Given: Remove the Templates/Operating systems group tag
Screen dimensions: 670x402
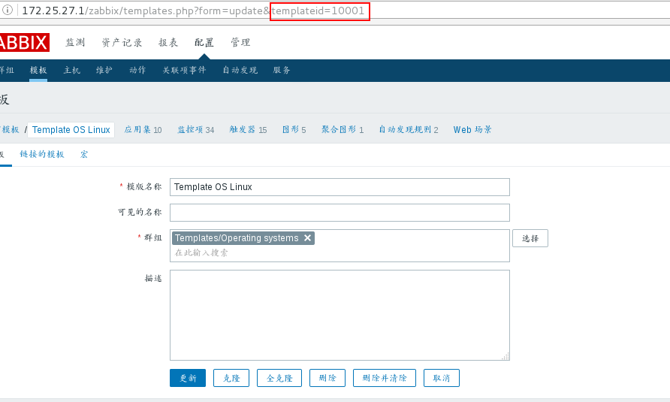Looking at the screenshot, I should (x=307, y=237).
